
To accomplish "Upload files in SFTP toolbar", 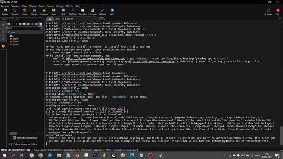I will [16, 24].
